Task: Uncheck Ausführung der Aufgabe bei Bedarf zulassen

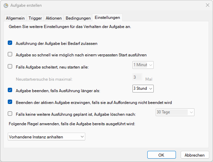Action: coord(10,43)
